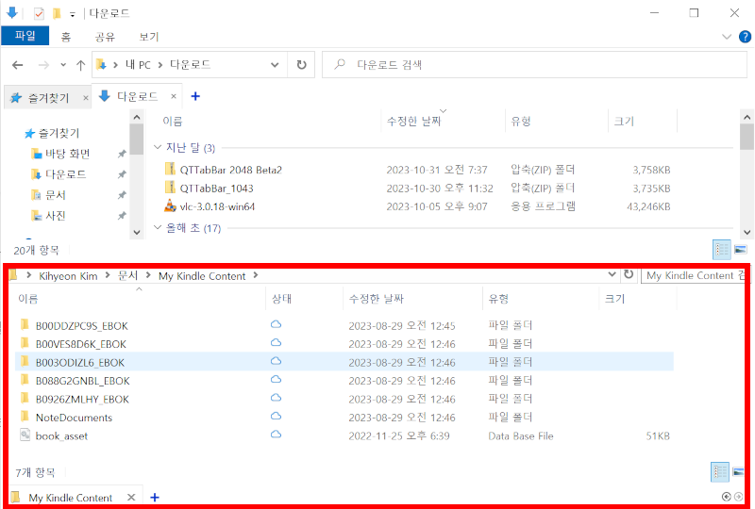Refresh the 다운로드 folder
This screenshot has width=755, height=509.
tap(301, 65)
